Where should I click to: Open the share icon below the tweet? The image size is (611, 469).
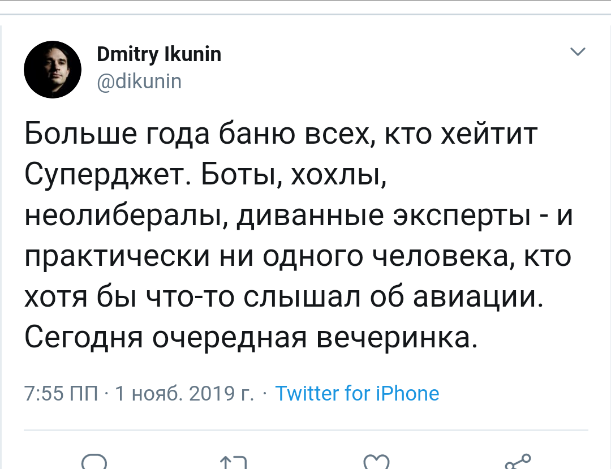pos(518,462)
